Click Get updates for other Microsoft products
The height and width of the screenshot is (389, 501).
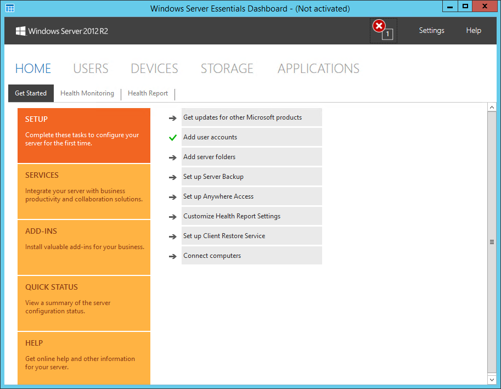(x=252, y=117)
